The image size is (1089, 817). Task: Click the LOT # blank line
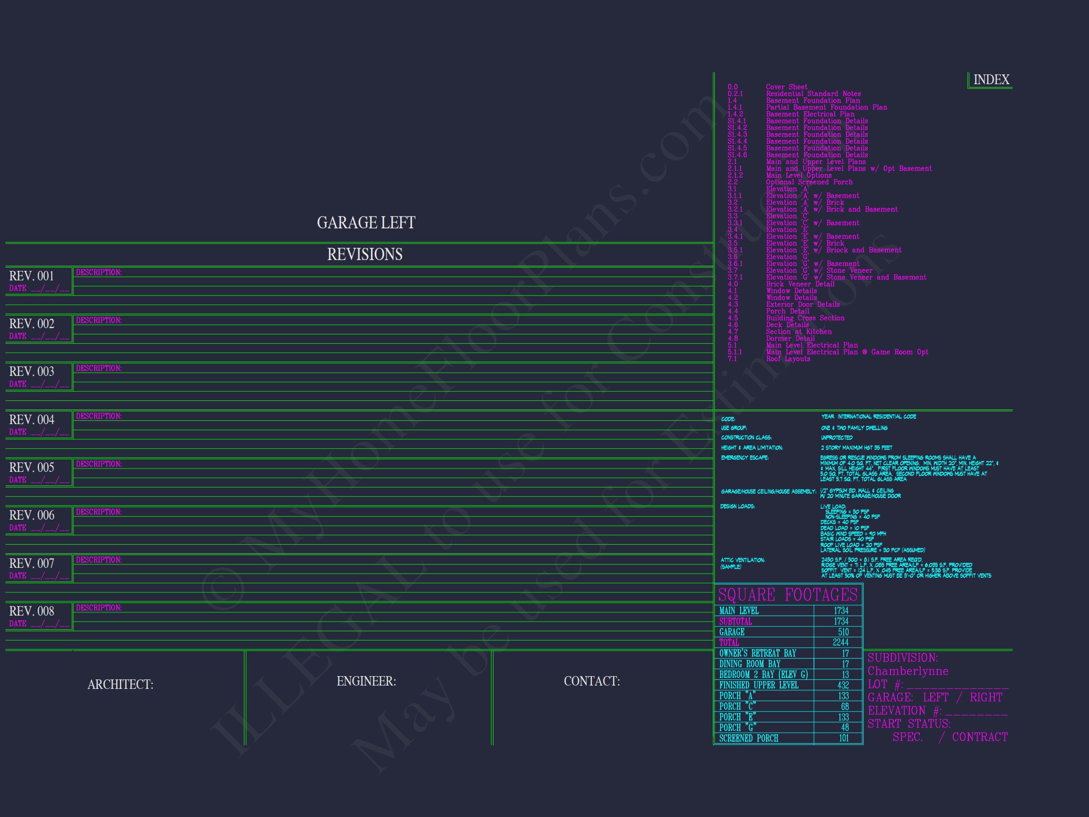tap(957, 687)
